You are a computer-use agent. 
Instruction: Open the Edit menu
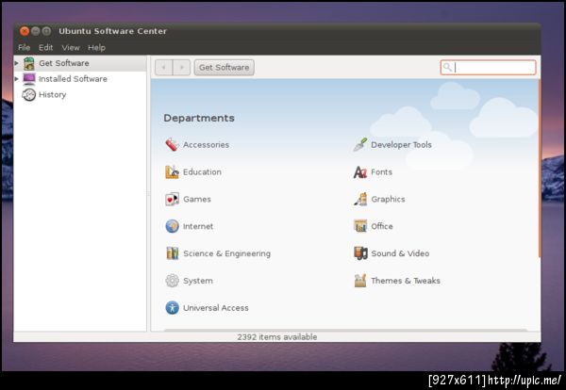[x=46, y=48]
